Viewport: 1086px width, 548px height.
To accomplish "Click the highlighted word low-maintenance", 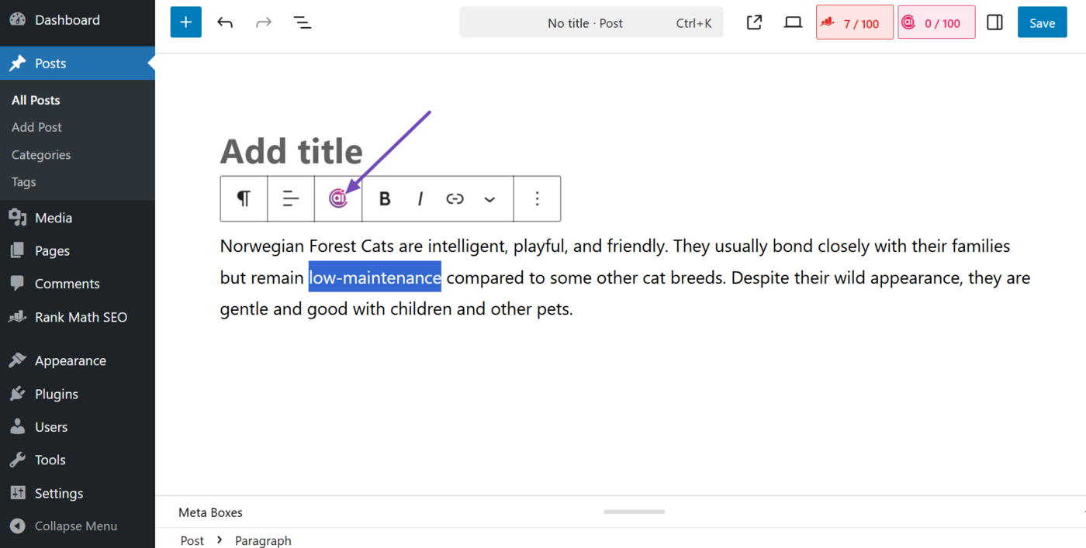I will 375,277.
